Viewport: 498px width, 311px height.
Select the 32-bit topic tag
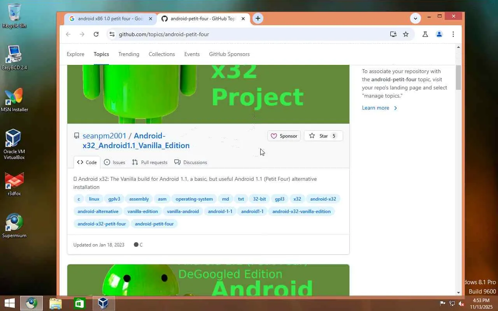tap(260, 199)
